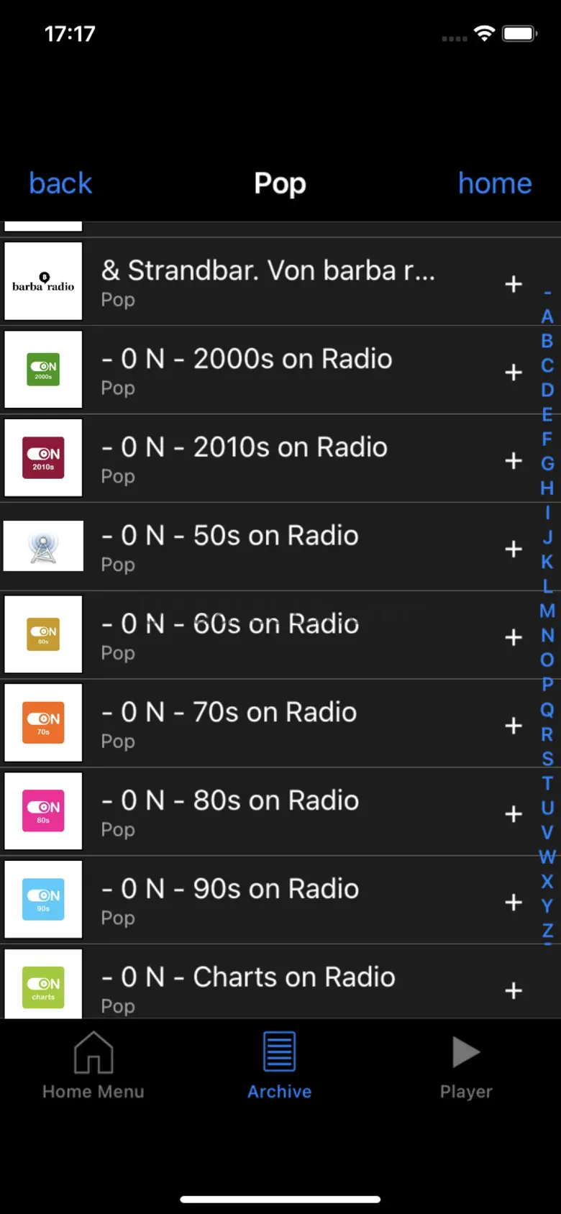This screenshot has height=1214, width=561.
Task: Tap barba radio station logo thumbnail
Action: pyautogui.click(x=43, y=281)
